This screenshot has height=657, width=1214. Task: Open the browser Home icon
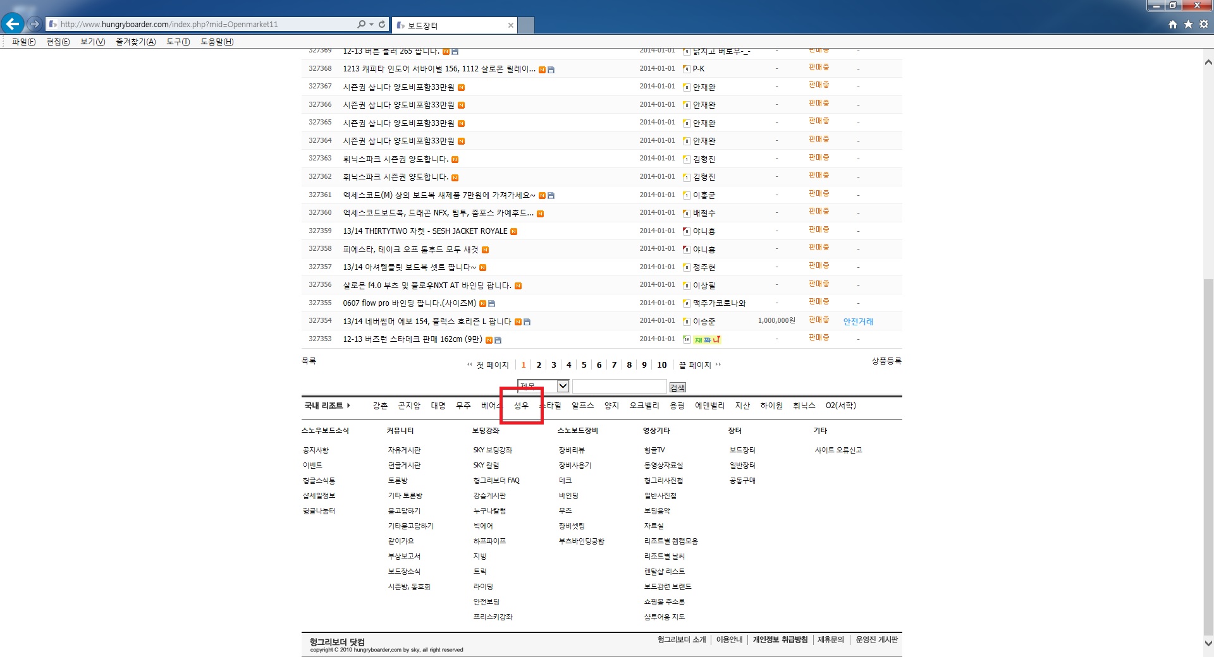click(x=1173, y=24)
